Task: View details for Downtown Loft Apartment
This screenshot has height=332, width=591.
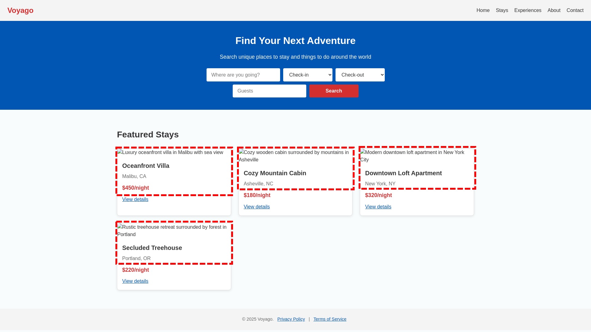Action: click(378, 207)
